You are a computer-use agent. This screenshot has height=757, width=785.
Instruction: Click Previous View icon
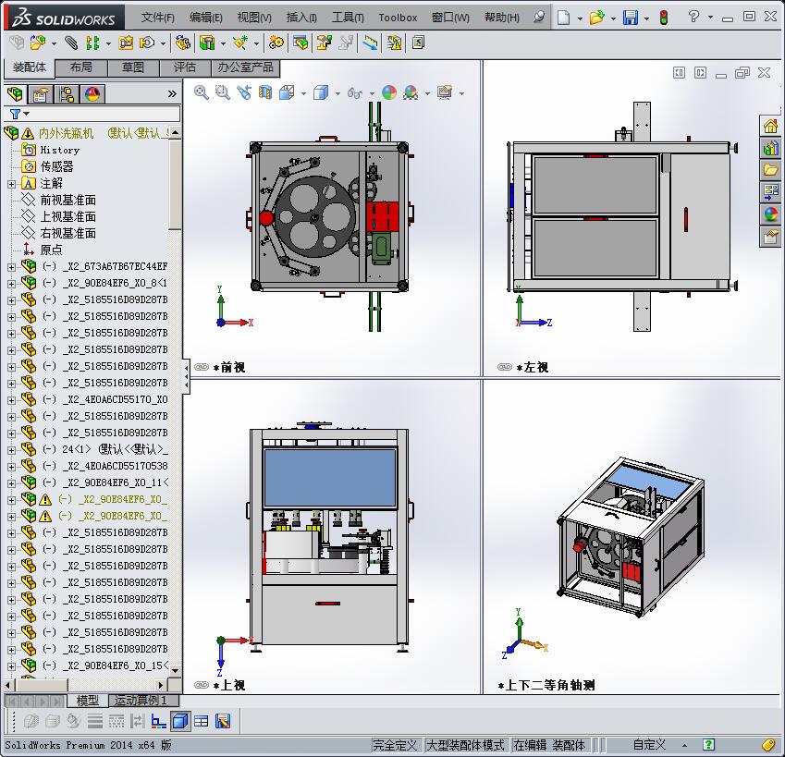[244, 92]
